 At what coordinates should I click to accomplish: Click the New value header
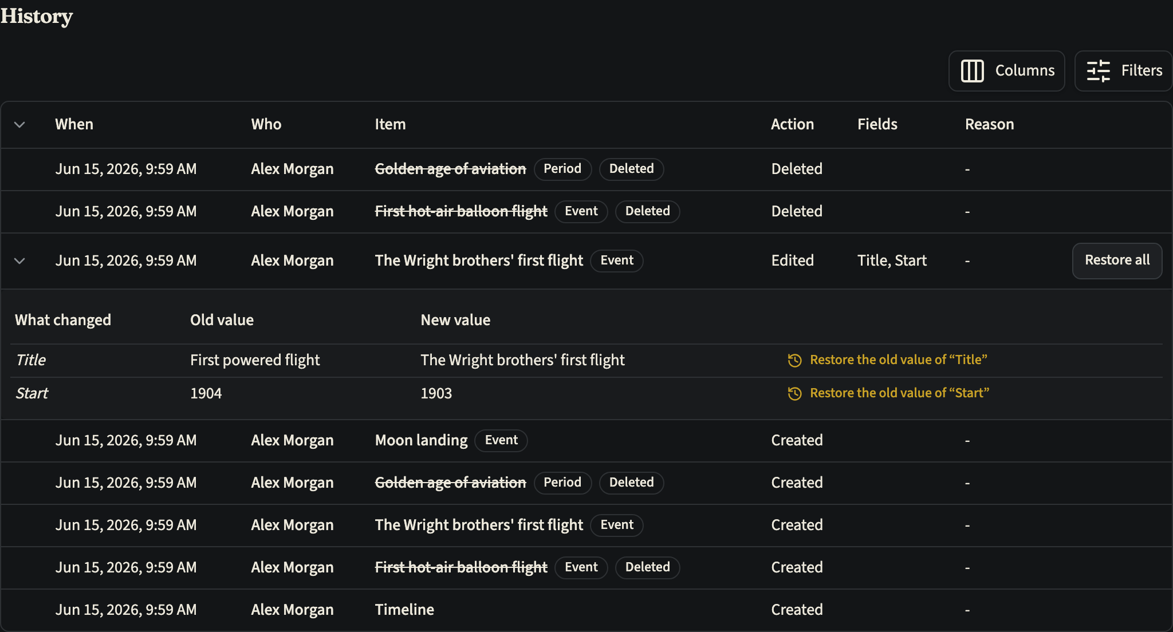coord(455,320)
